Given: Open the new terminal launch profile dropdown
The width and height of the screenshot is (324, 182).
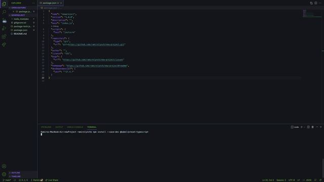Looking at the screenshot, I should (x=304, y=127).
